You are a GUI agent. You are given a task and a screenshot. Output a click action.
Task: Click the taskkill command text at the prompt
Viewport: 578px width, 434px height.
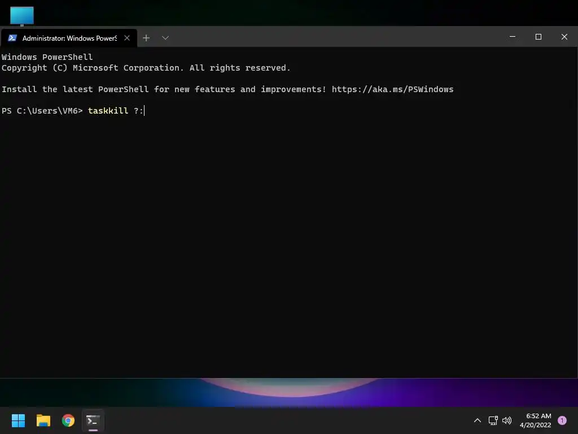[108, 111]
